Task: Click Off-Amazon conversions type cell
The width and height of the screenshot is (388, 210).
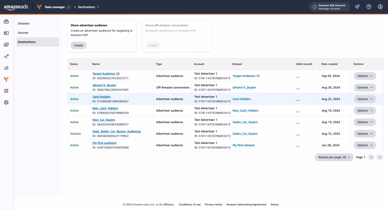Action: pos(173,88)
